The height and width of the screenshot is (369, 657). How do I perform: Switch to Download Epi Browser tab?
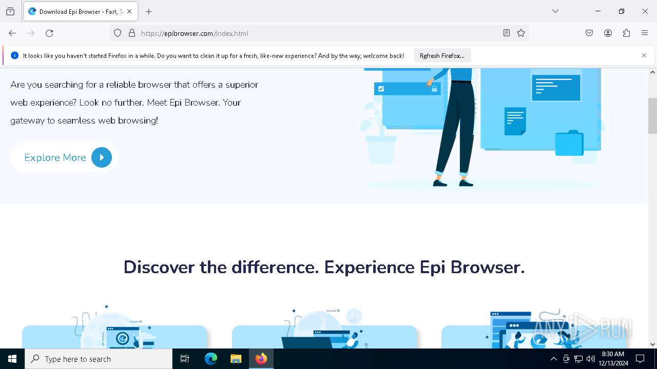point(81,11)
